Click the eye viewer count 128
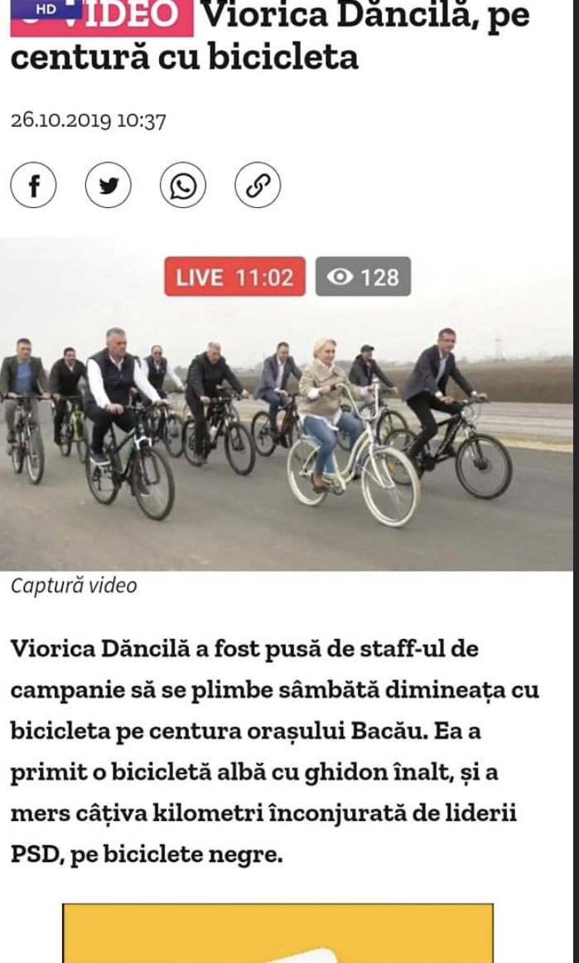 coord(363,277)
